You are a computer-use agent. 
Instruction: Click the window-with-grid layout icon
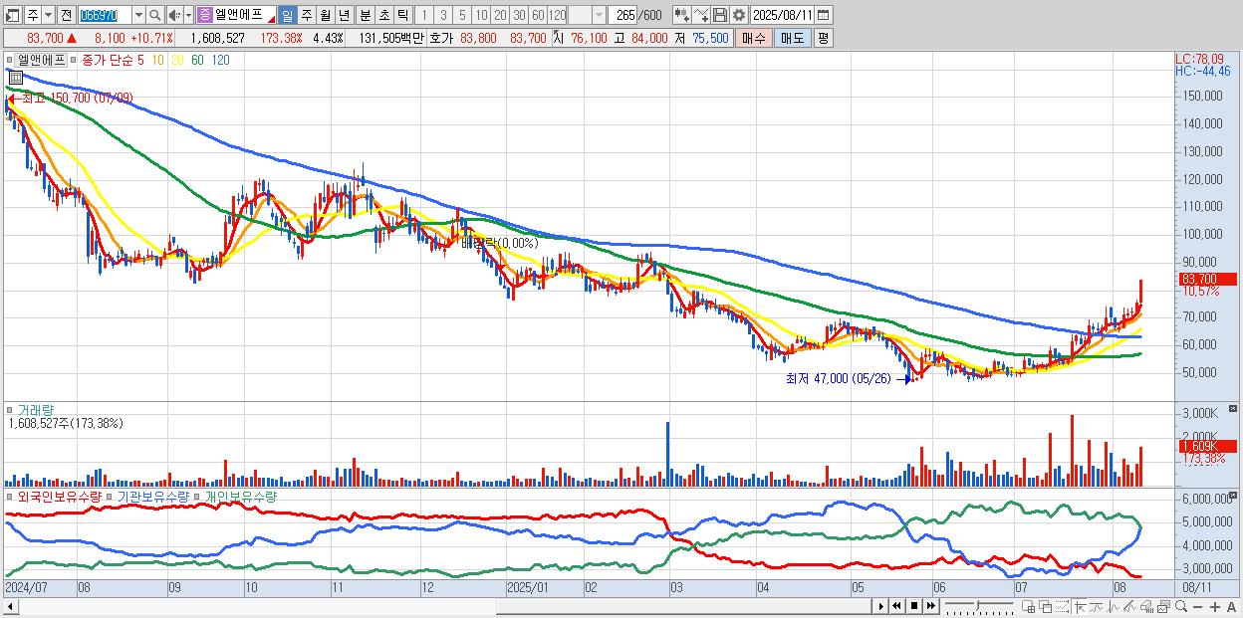coord(1028,606)
